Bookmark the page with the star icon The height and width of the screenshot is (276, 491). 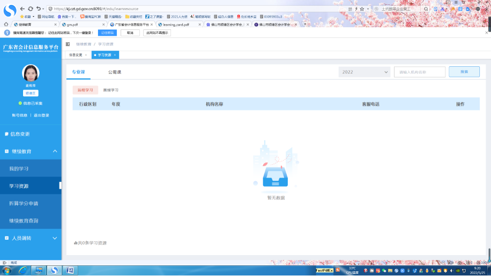362,9
